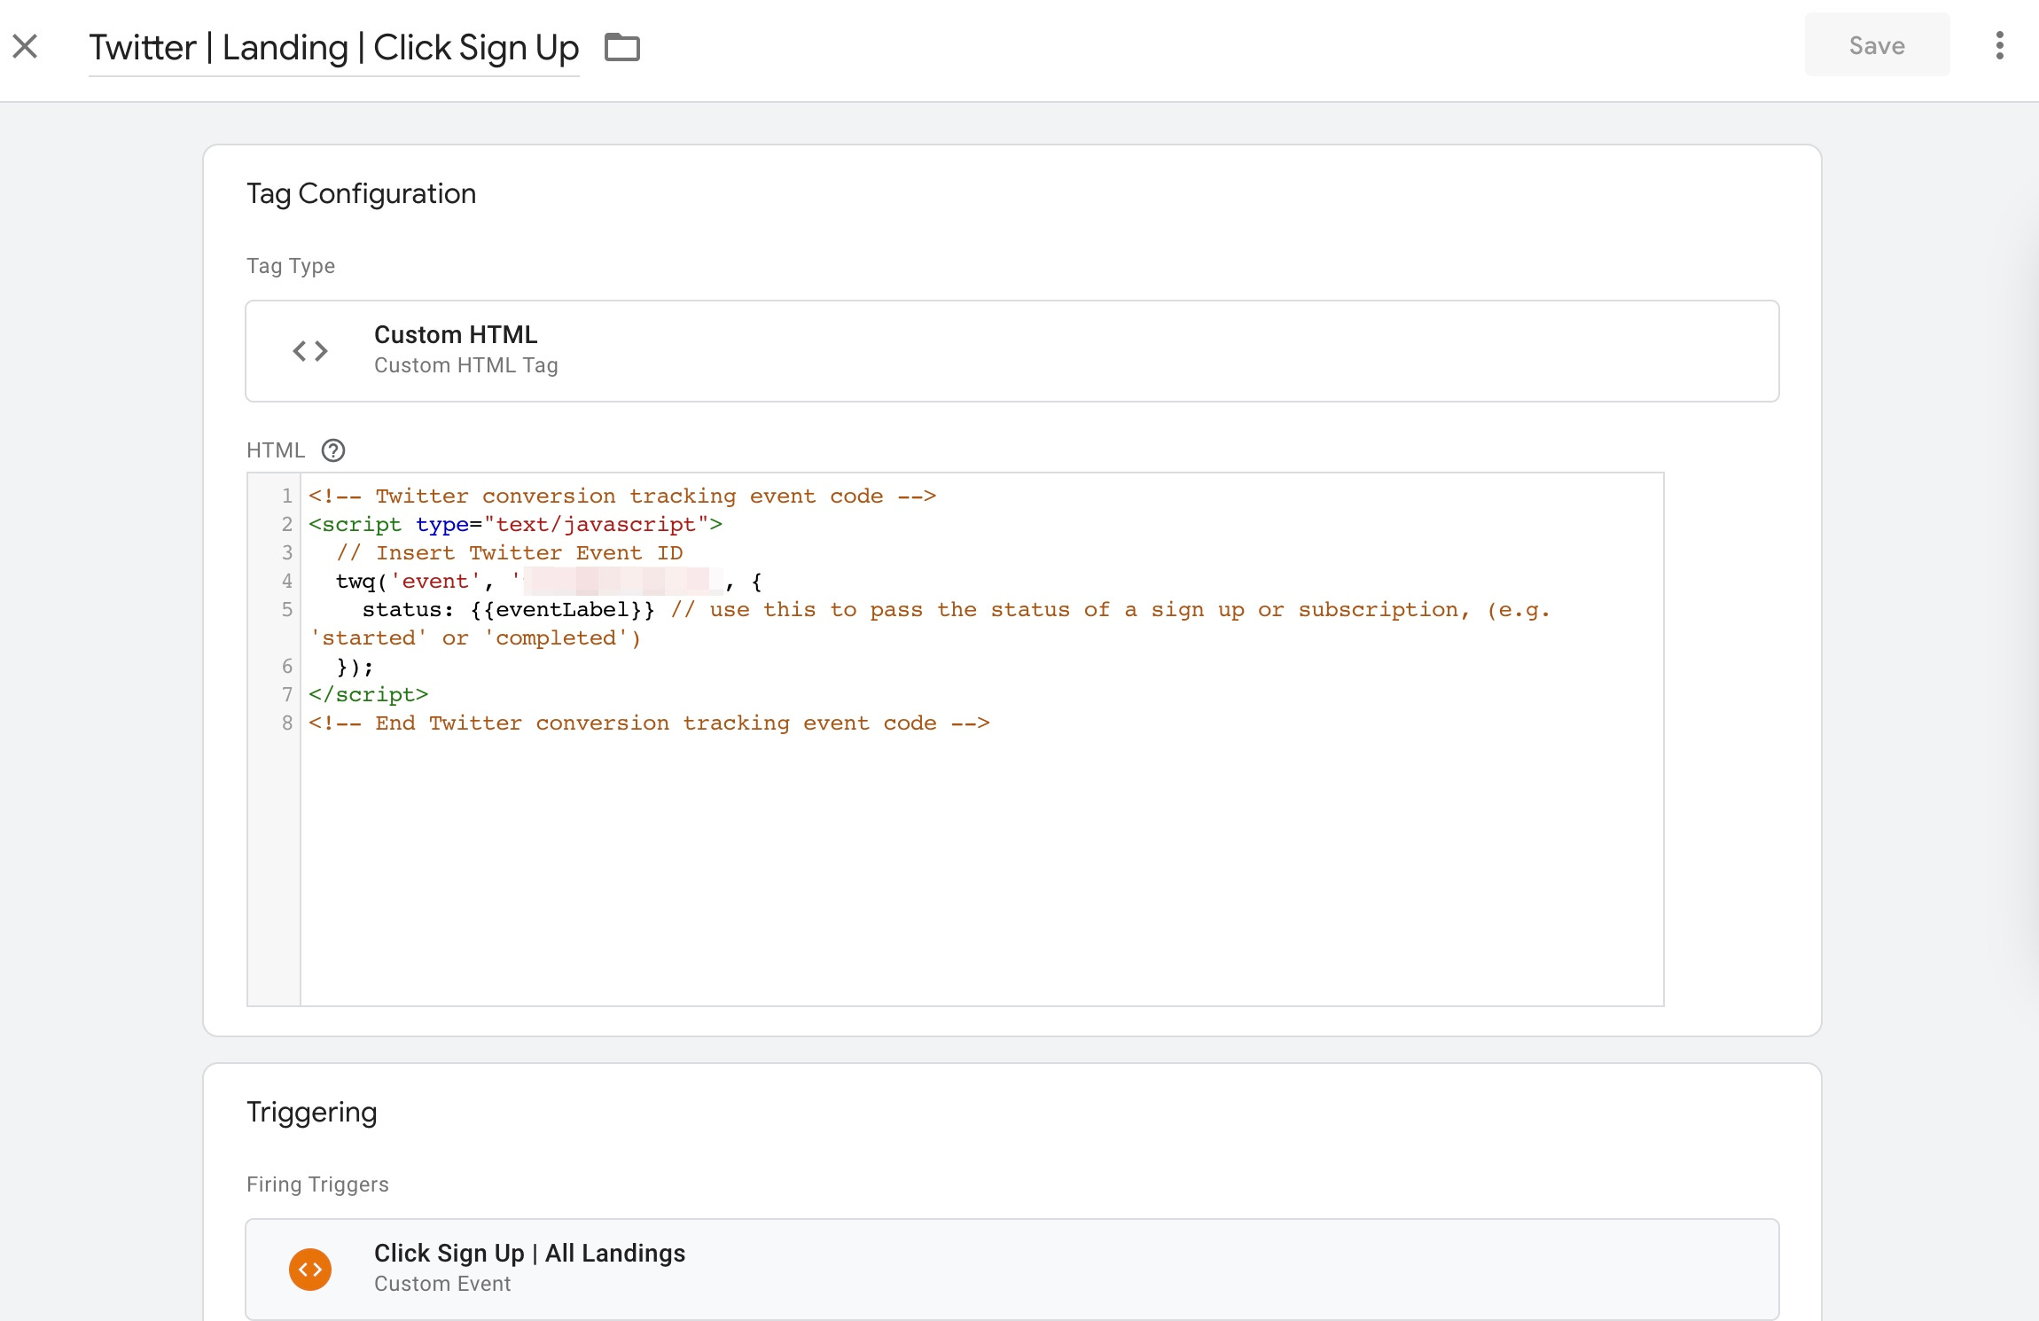The height and width of the screenshot is (1321, 2039).
Task: Click the twq('event' code line
Action: click(549, 582)
